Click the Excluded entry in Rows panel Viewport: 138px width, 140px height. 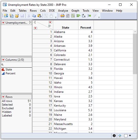click(x=8, y=108)
